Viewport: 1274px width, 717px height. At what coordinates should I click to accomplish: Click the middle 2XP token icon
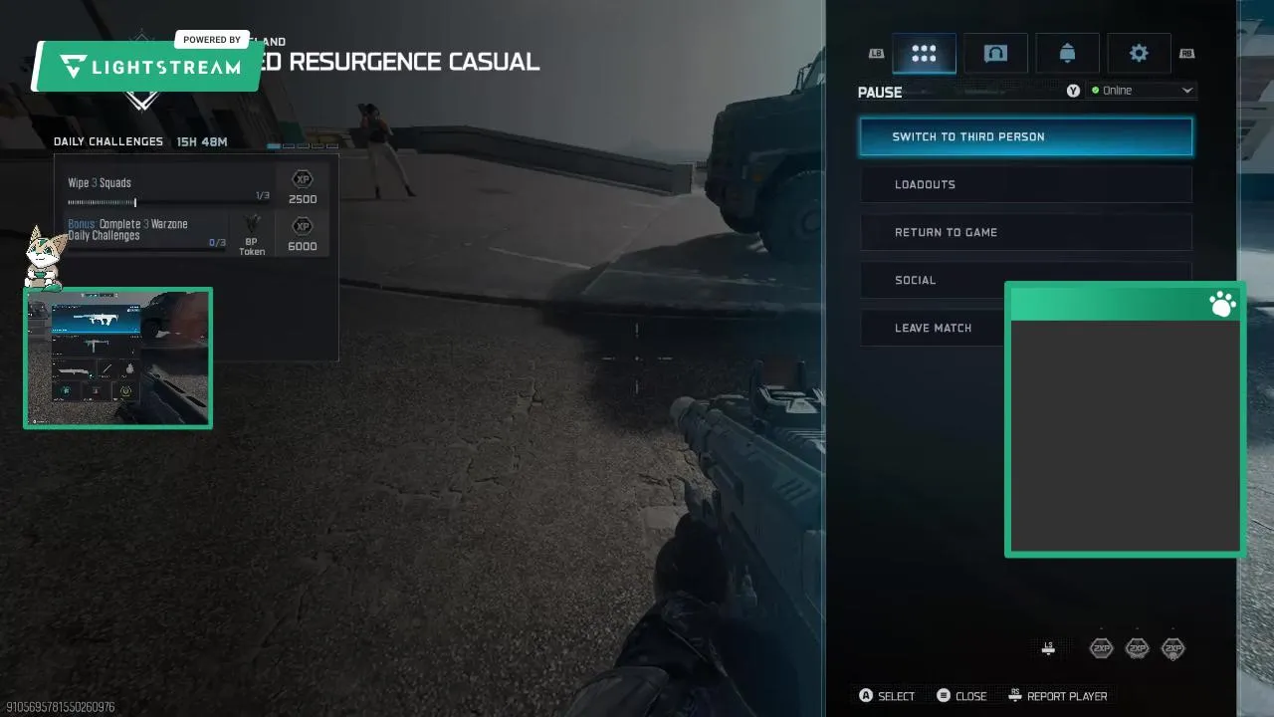tap(1137, 648)
